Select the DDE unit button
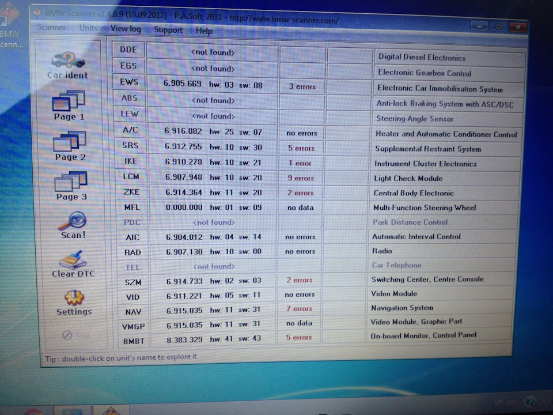 click(x=128, y=50)
